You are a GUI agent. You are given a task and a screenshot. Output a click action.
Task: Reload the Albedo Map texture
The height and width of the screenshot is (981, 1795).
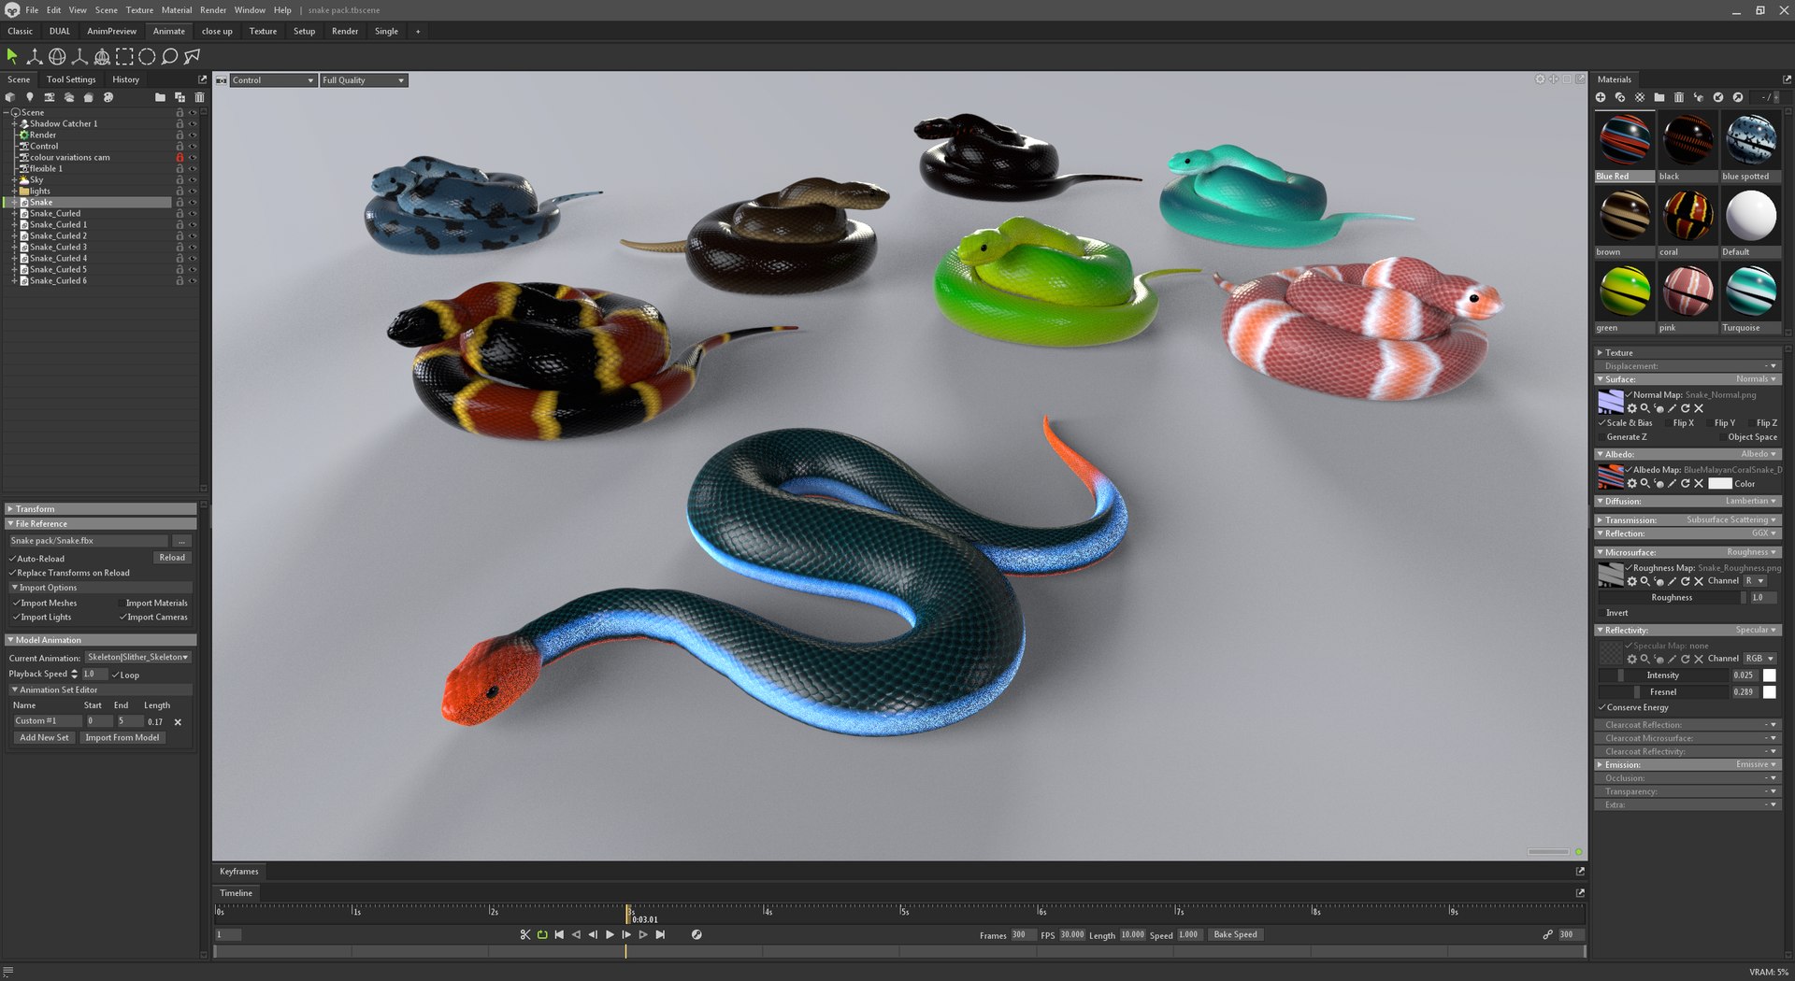tap(1686, 484)
